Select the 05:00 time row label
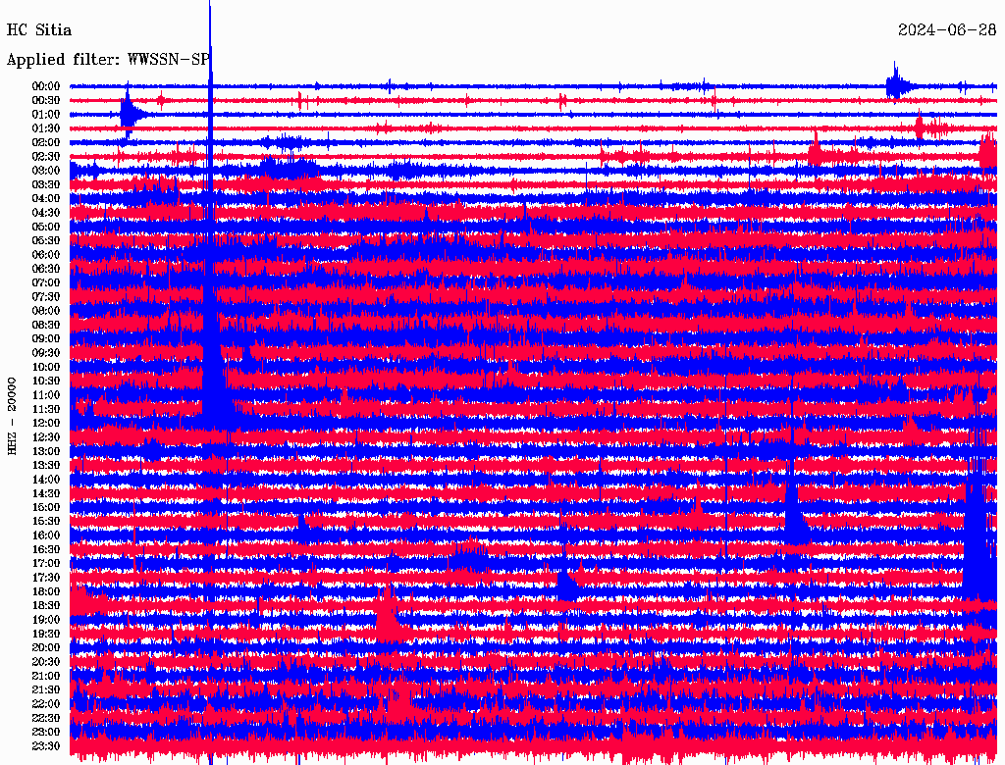 [x=46, y=227]
